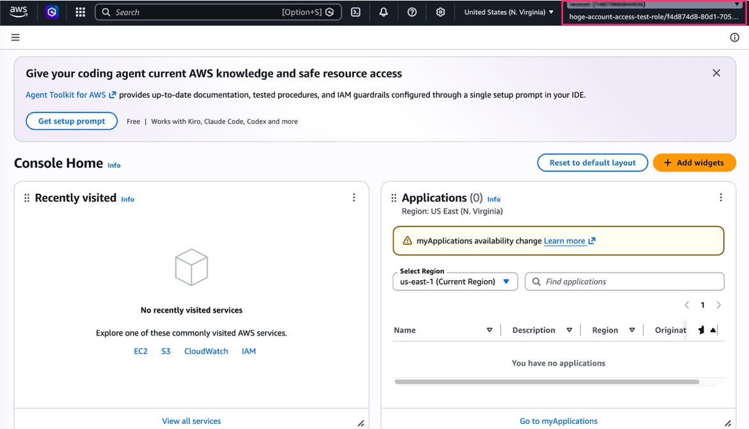Image resolution: width=749 pixels, height=429 pixels.
Task: Open Applications widget options menu
Action: (x=721, y=198)
